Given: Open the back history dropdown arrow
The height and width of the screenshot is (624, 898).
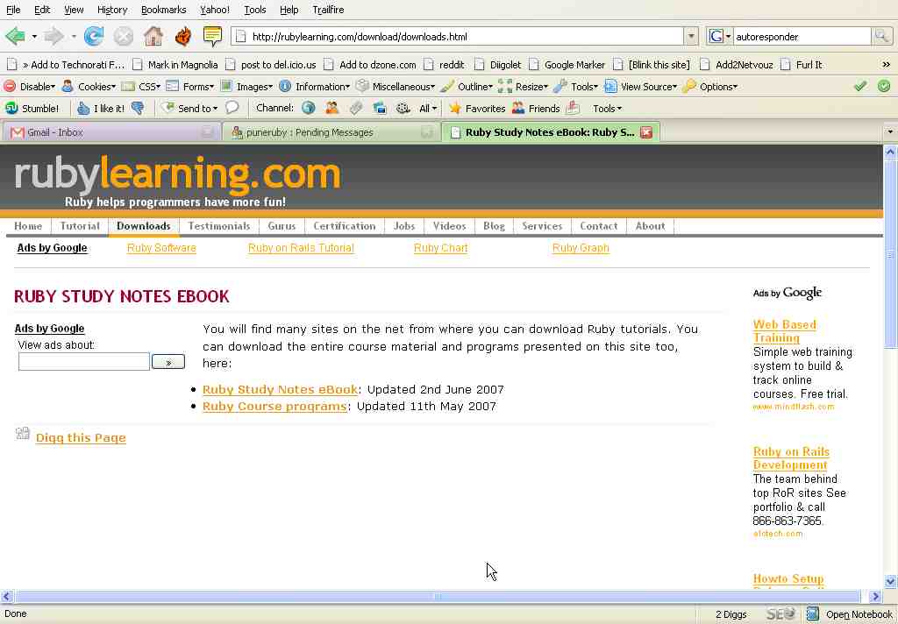Looking at the screenshot, I should [34, 37].
